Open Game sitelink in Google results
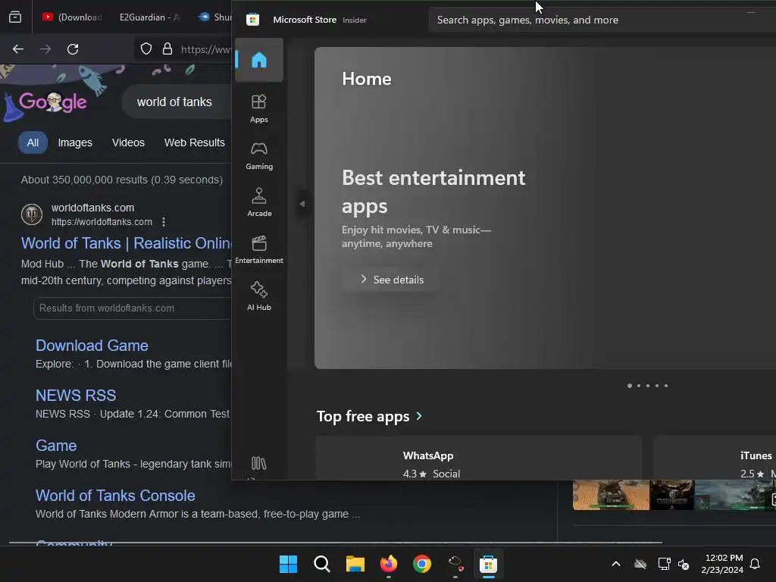The width and height of the screenshot is (776, 582). coord(56,446)
